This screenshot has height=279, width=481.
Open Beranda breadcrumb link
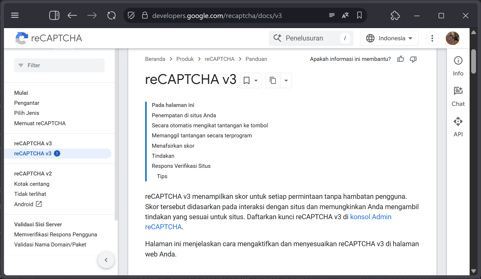pyautogui.click(x=155, y=59)
